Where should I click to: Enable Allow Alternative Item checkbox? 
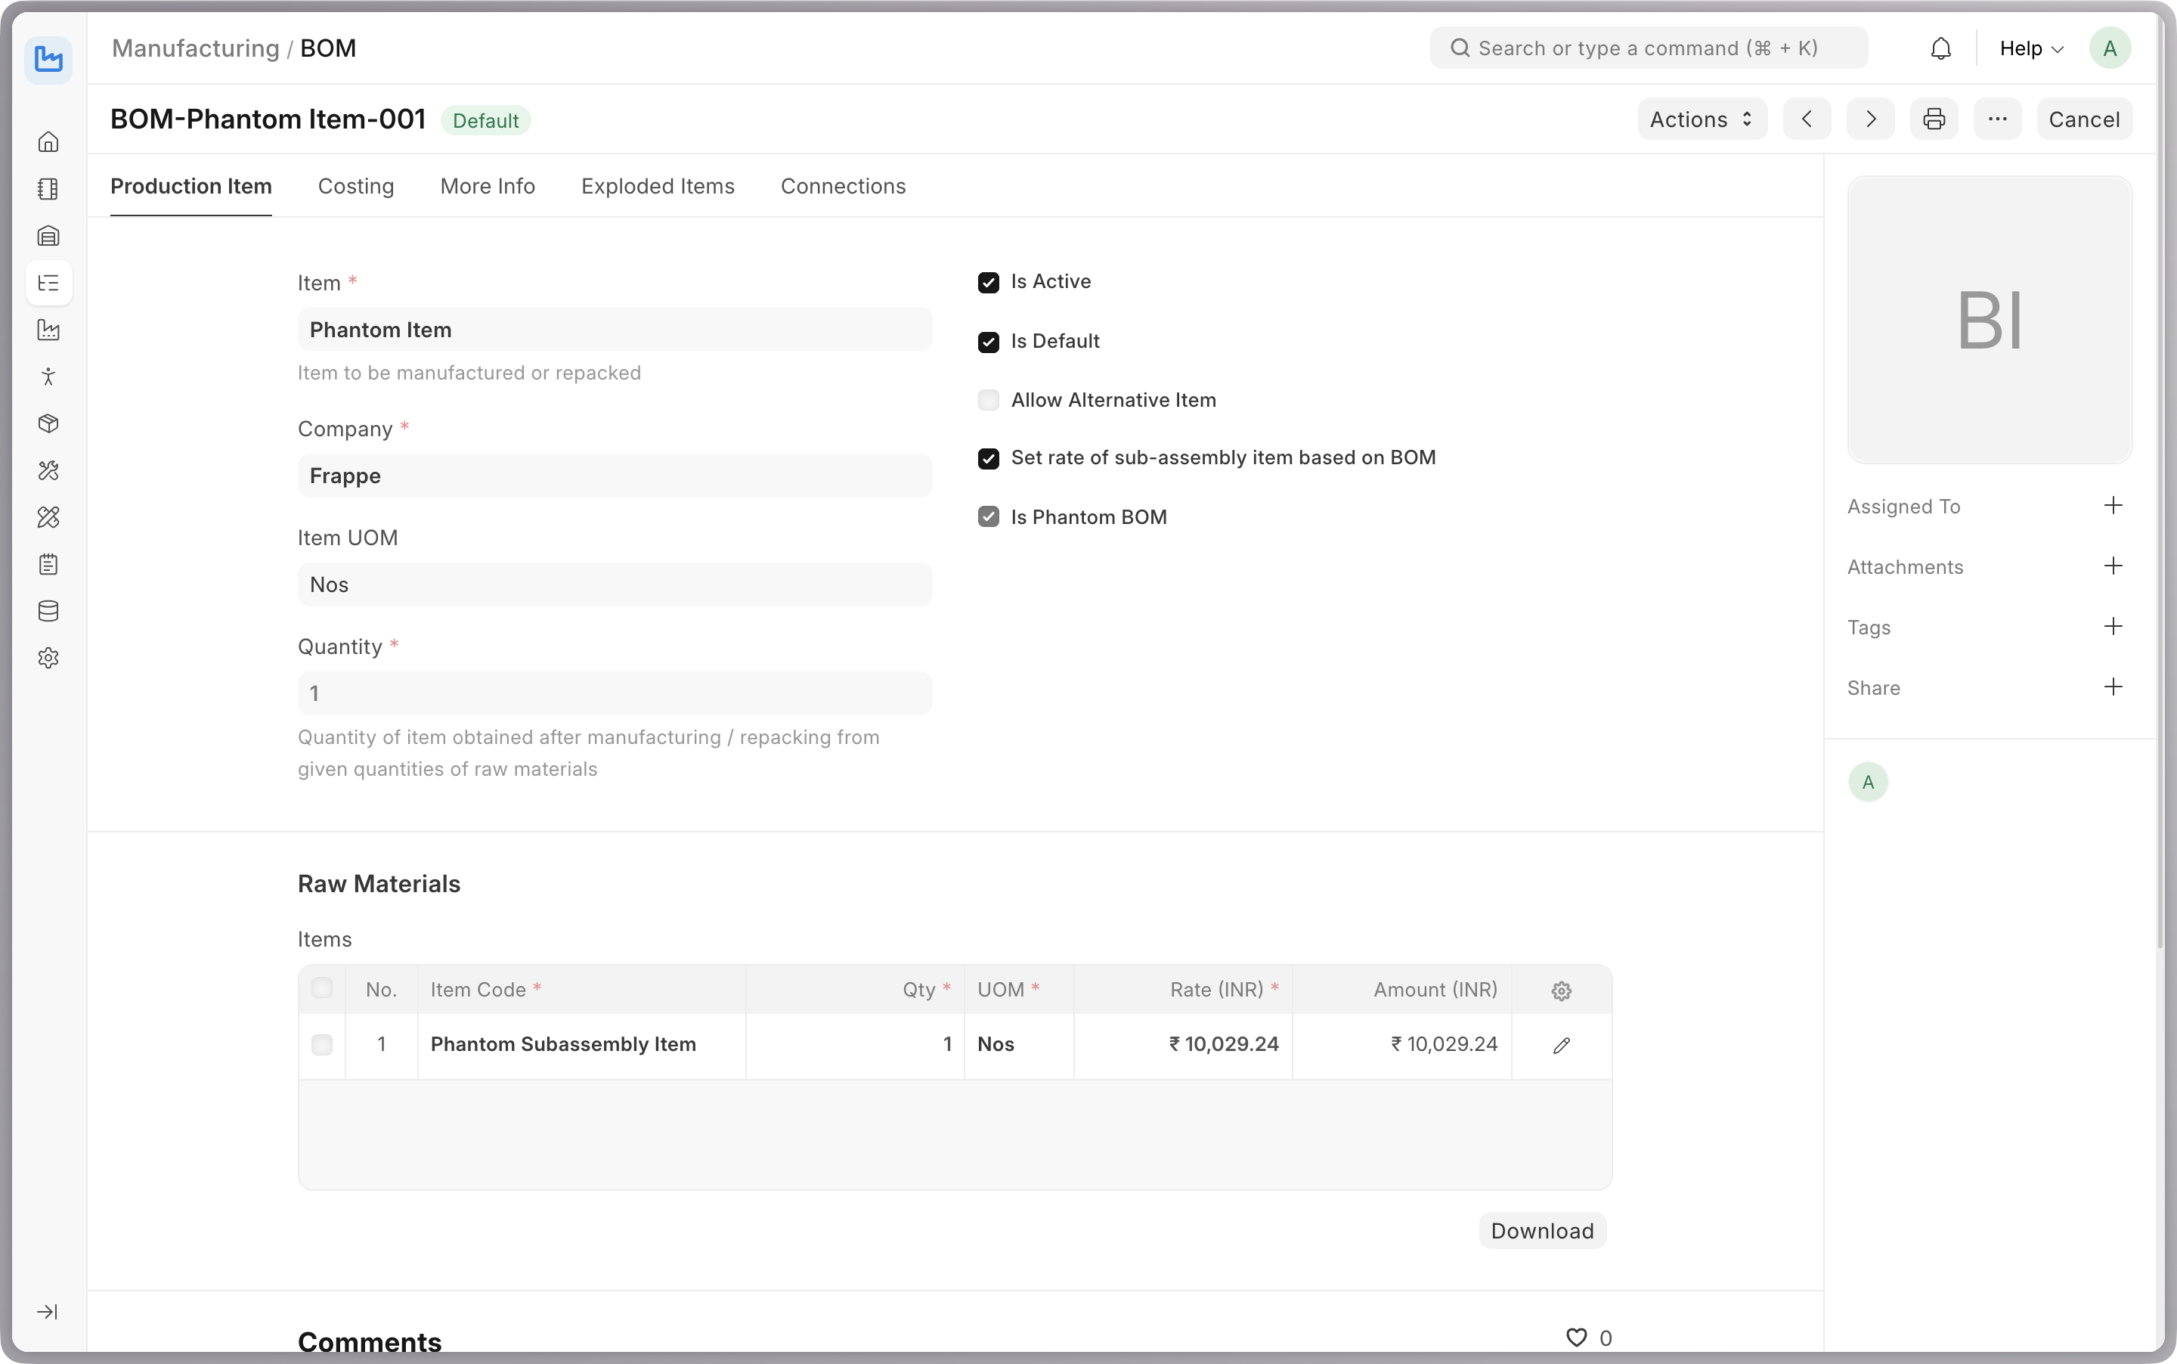(x=989, y=401)
